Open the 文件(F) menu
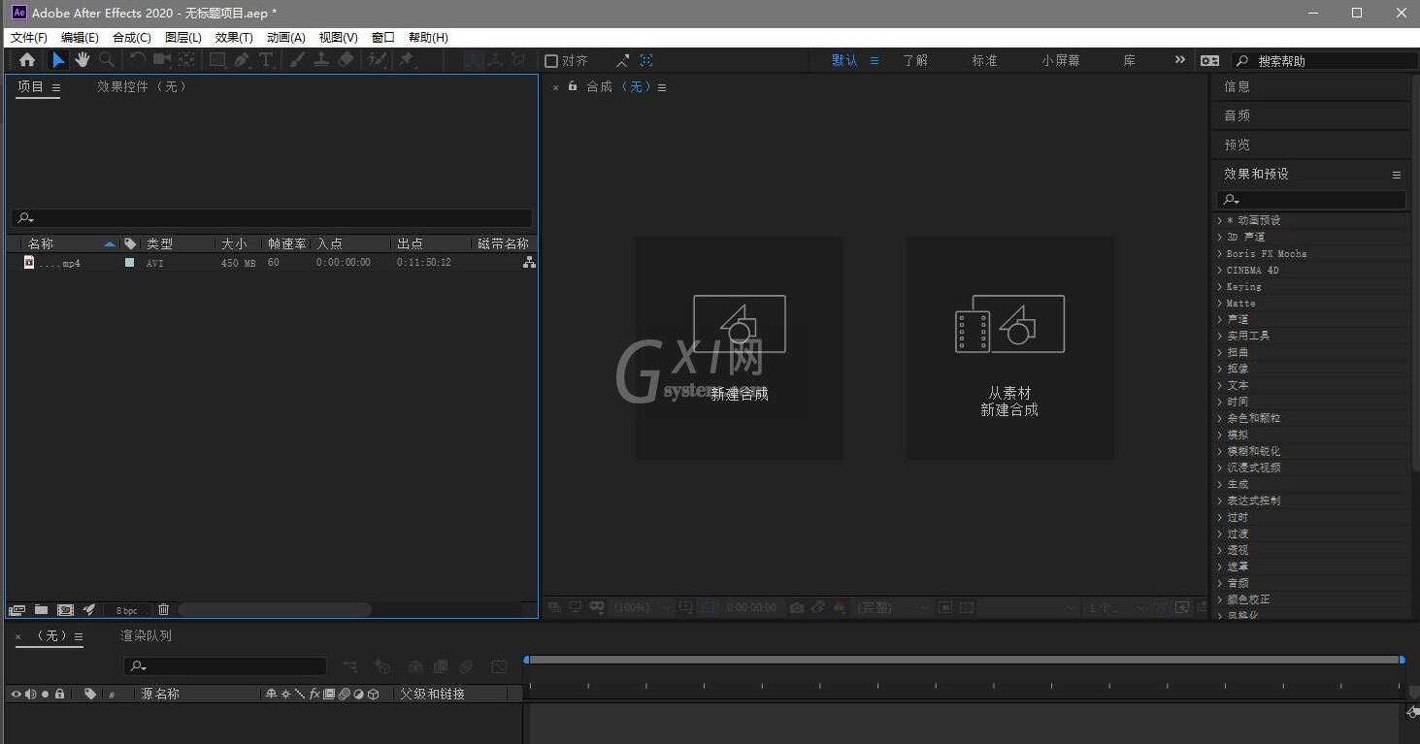 point(29,37)
